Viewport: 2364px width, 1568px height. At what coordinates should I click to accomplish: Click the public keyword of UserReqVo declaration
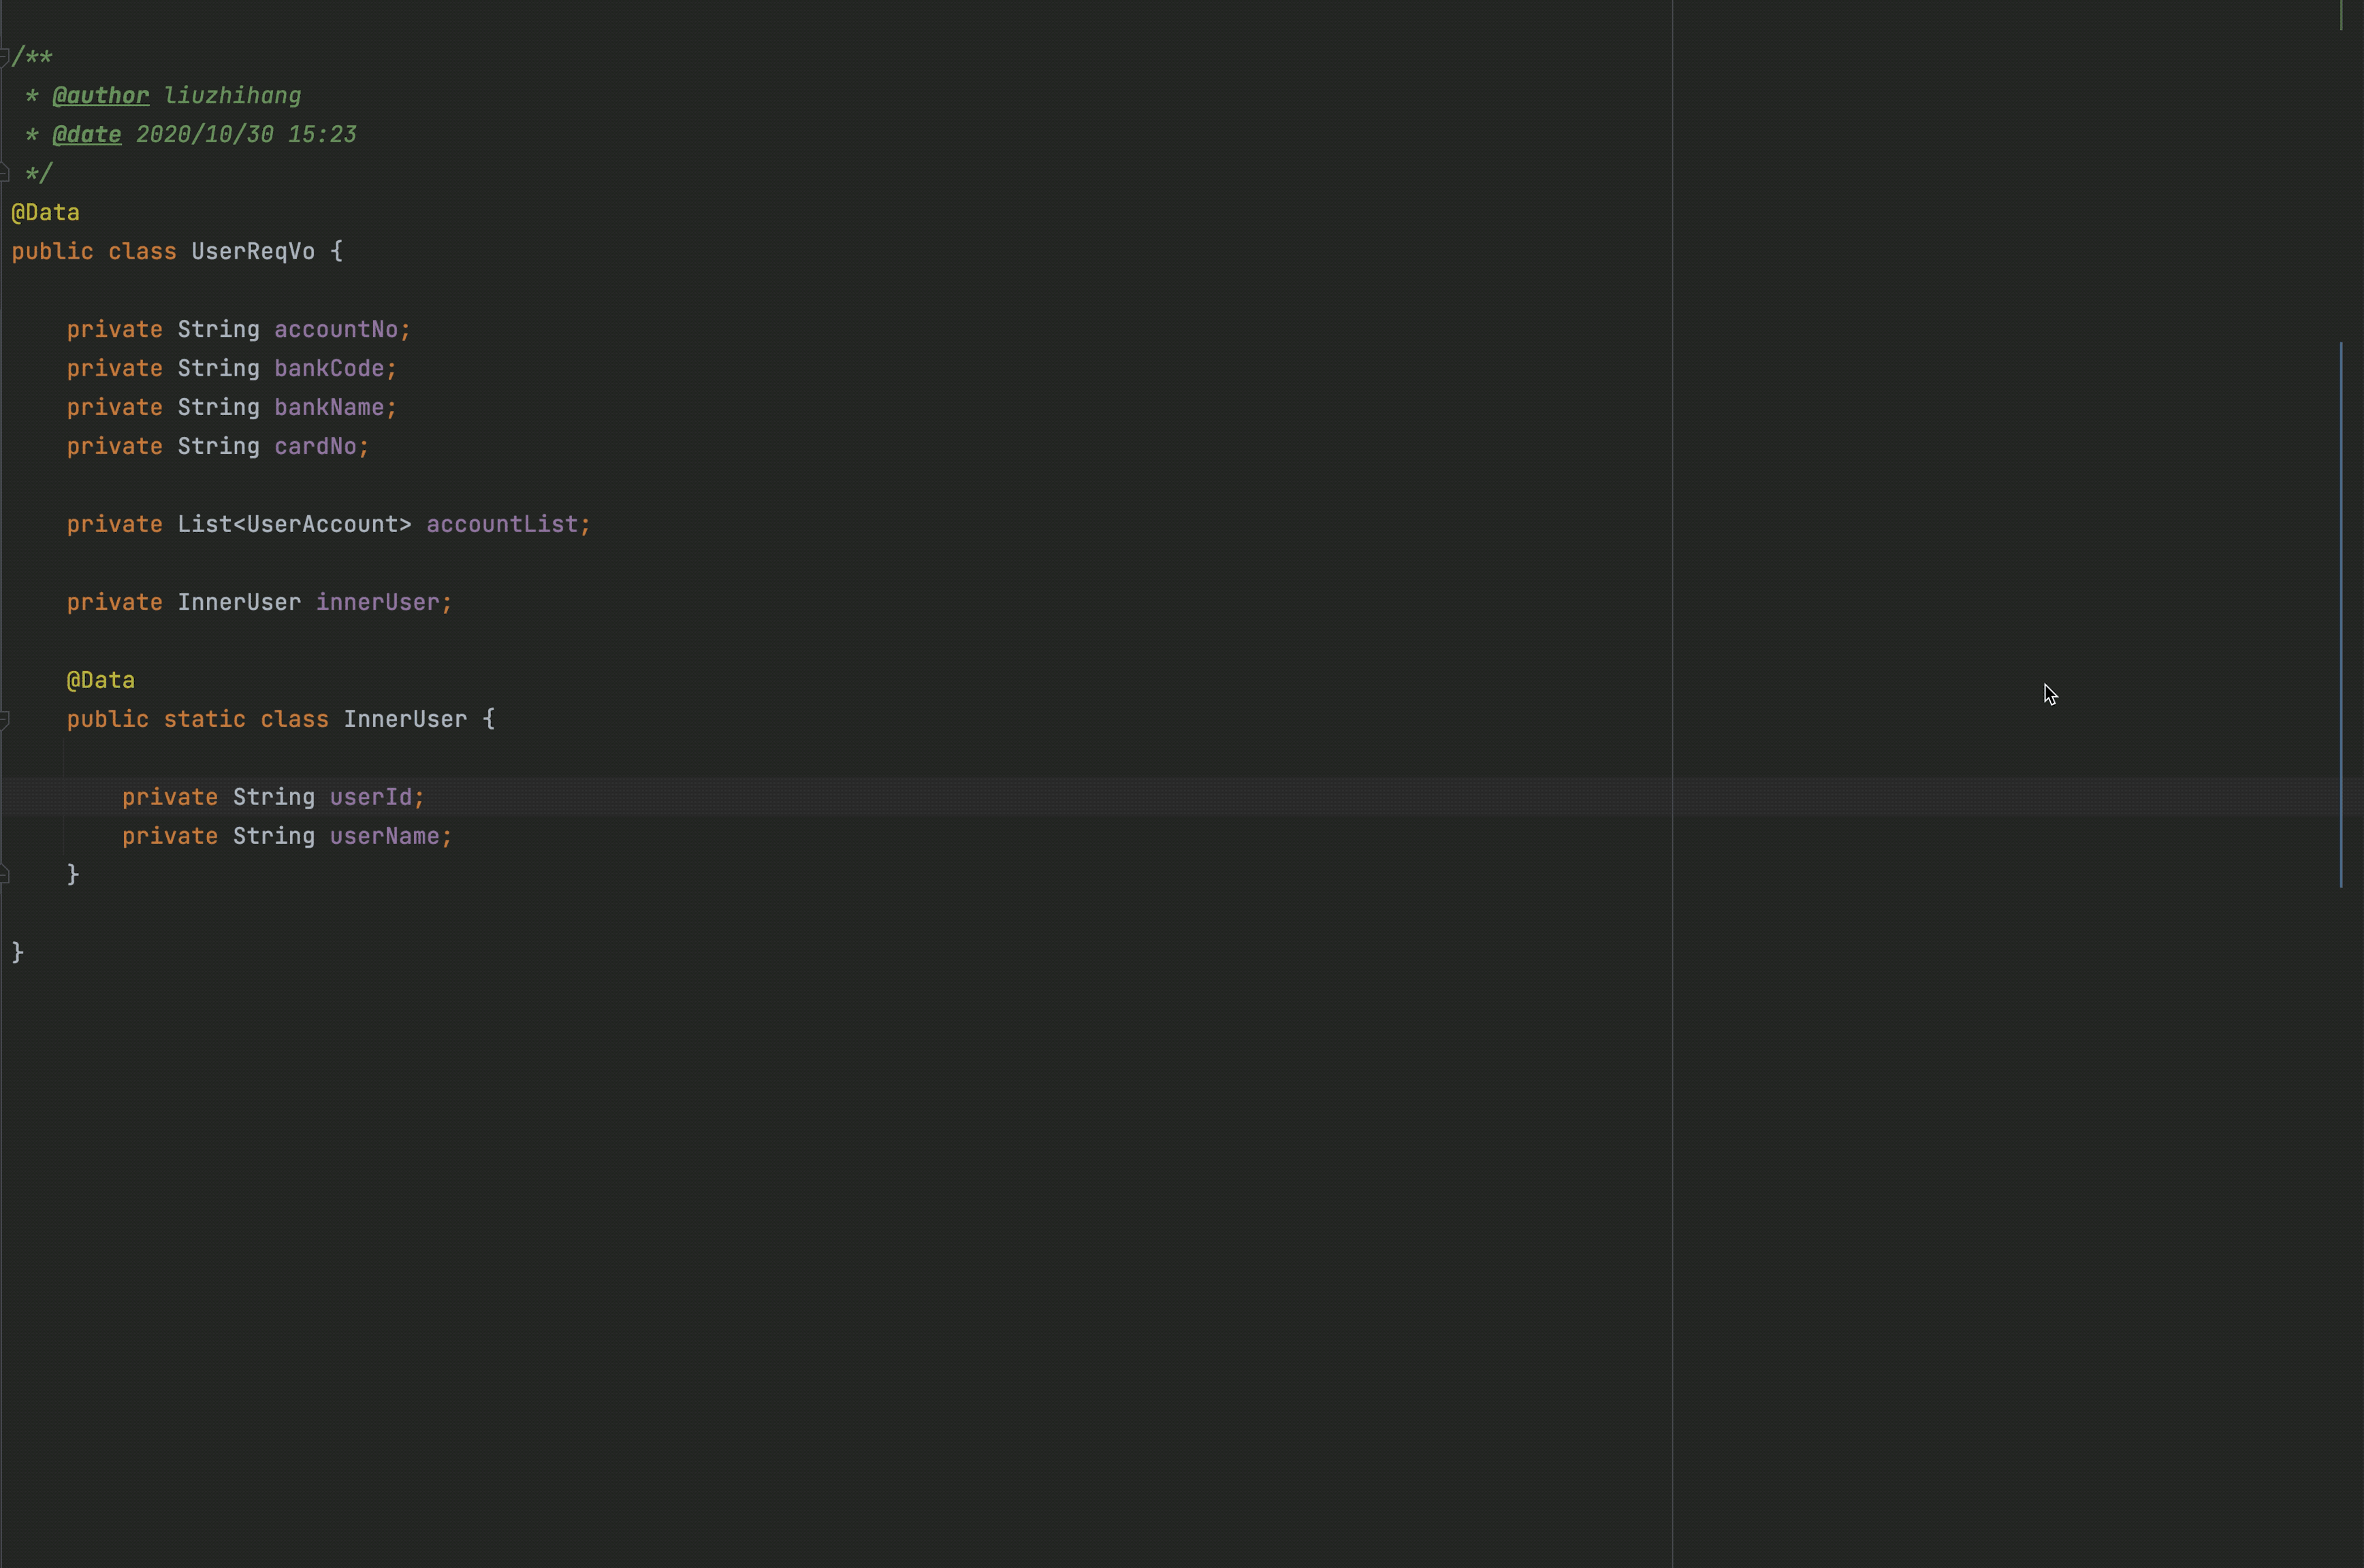pos(52,252)
